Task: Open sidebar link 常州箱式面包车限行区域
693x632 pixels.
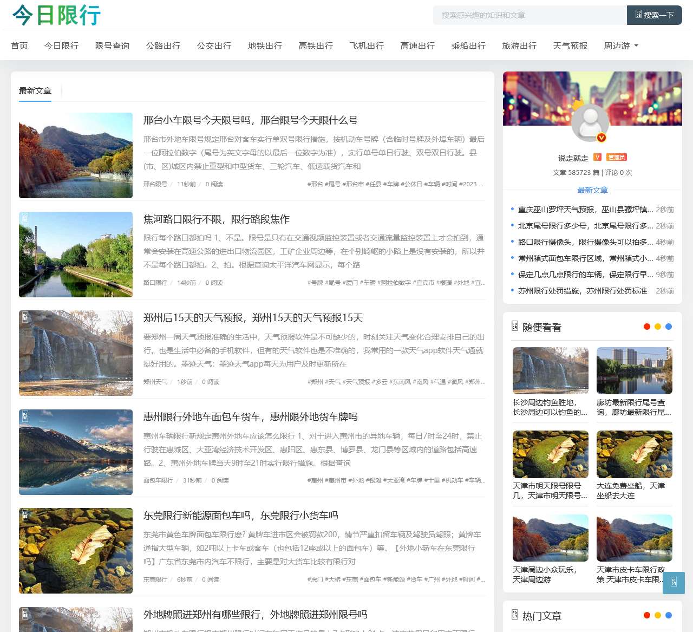Action: [585, 258]
